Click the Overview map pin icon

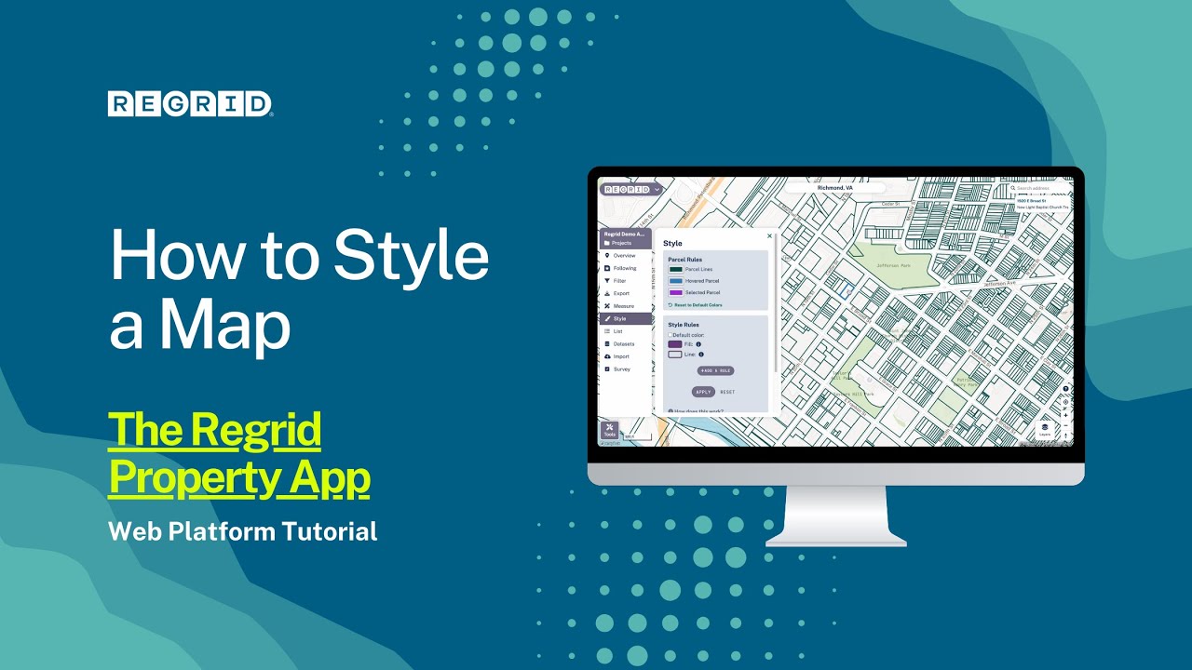point(607,255)
